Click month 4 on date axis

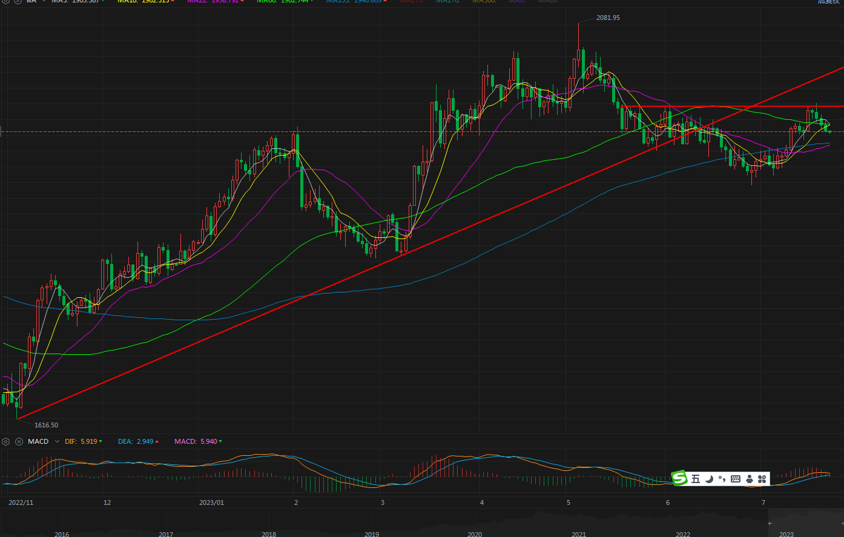point(481,502)
